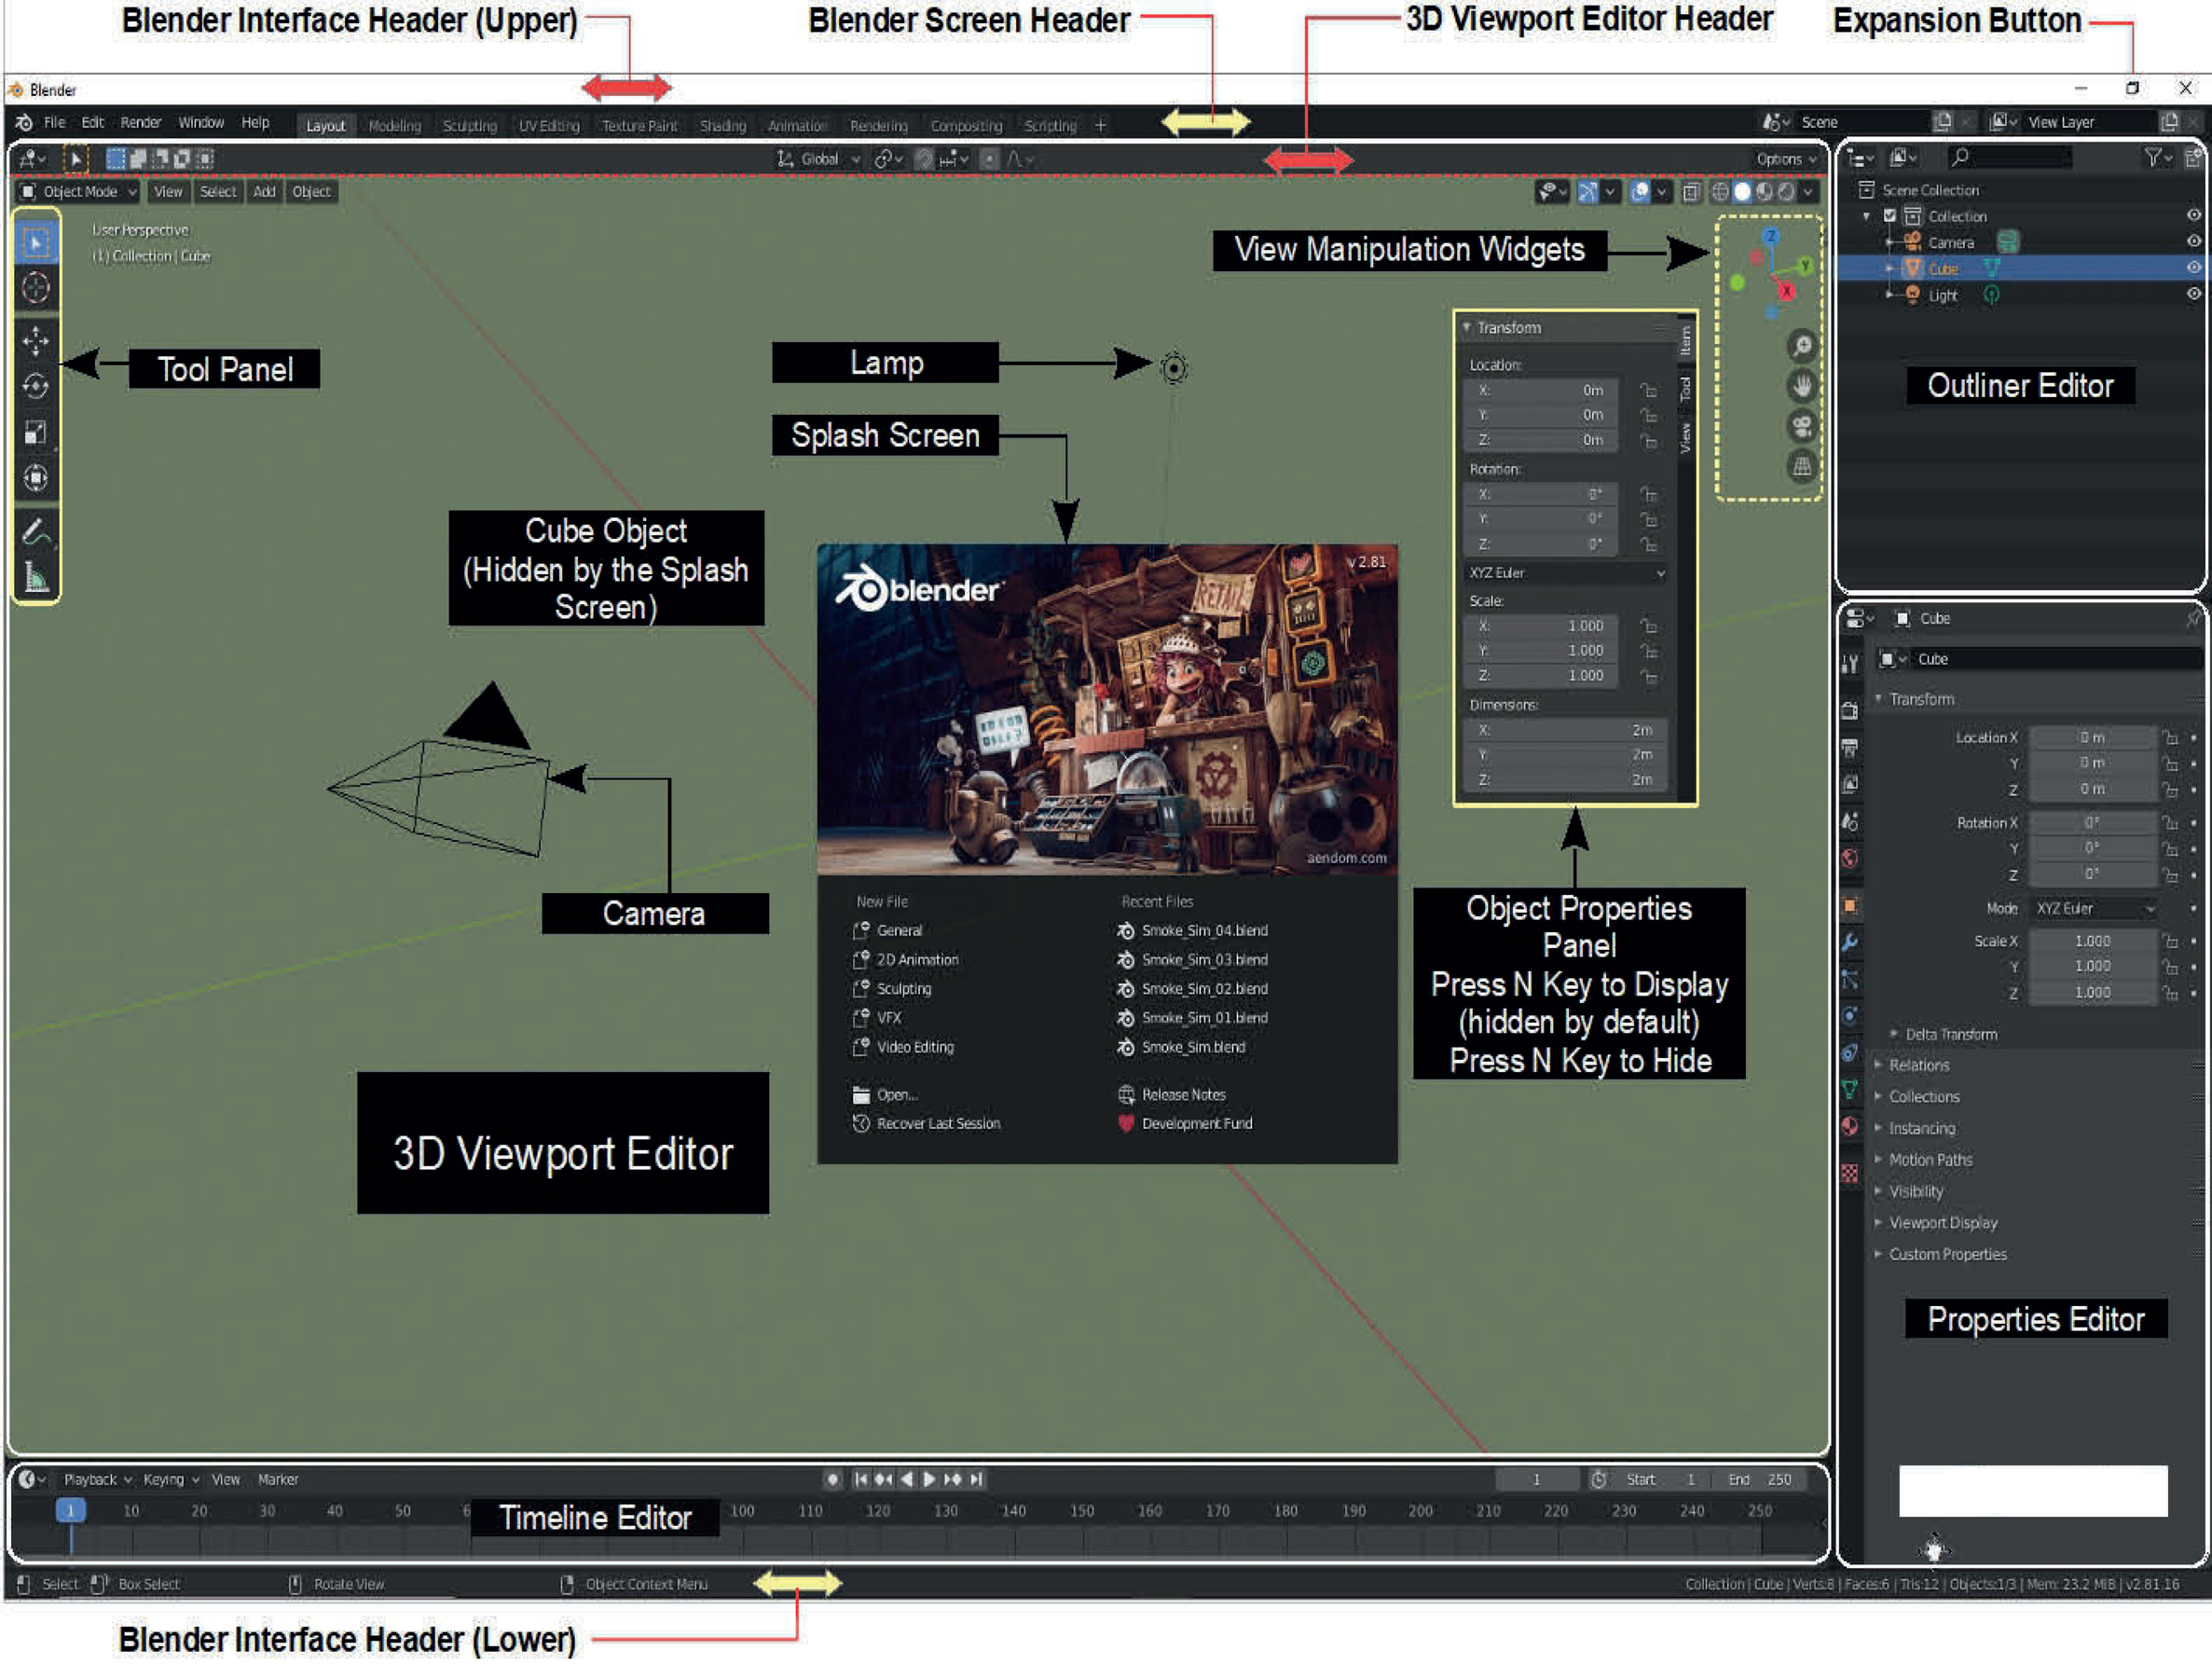Hide the Camera in the outliner
Image resolution: width=2212 pixels, height=1664 pixels.
tap(2192, 242)
